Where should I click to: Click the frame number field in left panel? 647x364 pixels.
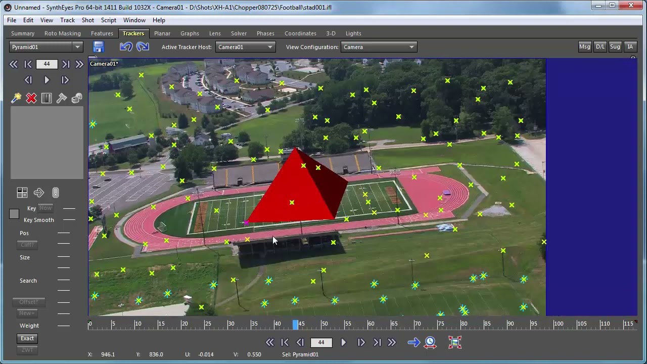click(47, 64)
